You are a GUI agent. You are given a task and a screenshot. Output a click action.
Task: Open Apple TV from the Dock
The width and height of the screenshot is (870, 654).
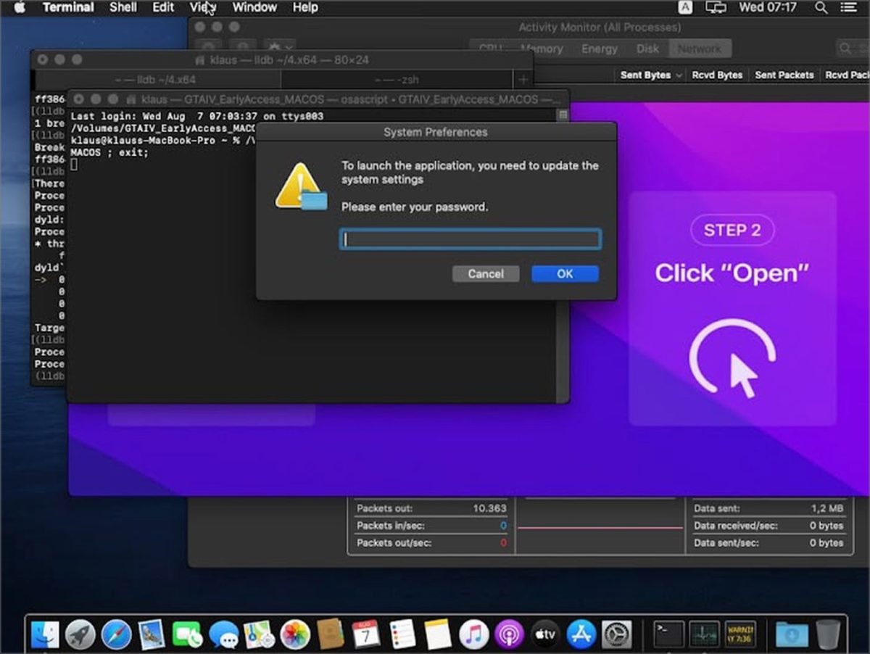[x=545, y=634]
